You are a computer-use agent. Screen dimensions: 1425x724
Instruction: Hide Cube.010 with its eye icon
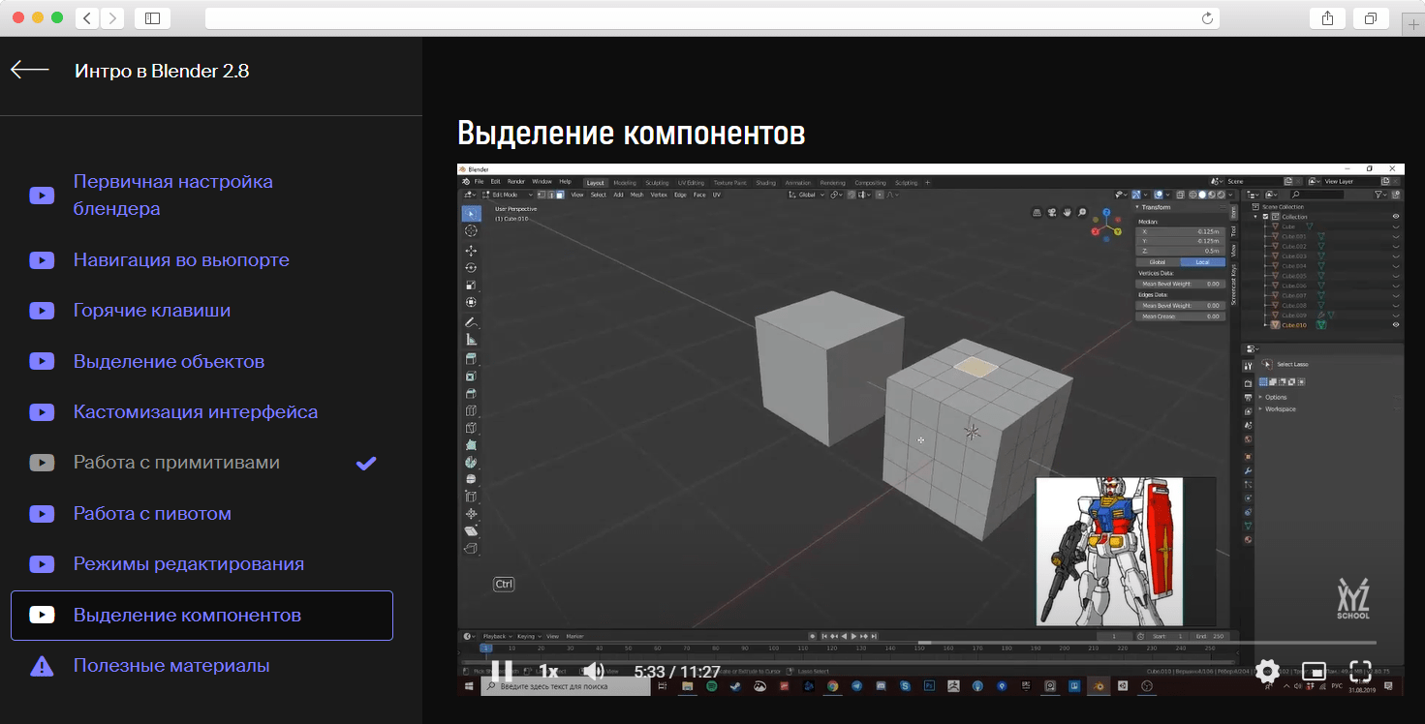click(x=1396, y=325)
